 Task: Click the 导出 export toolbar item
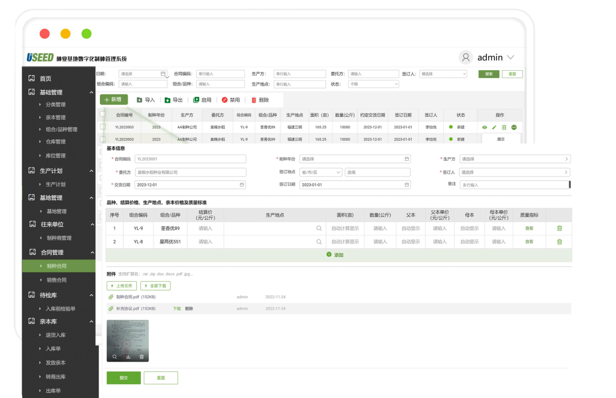click(x=173, y=100)
